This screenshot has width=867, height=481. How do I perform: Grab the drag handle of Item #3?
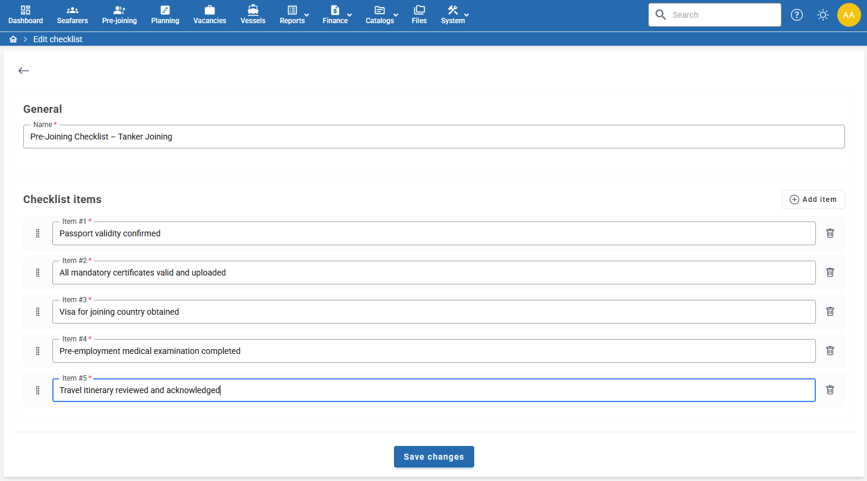coord(37,312)
